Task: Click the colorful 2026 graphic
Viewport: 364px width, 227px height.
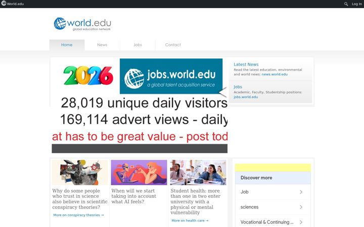Action: 88,76
